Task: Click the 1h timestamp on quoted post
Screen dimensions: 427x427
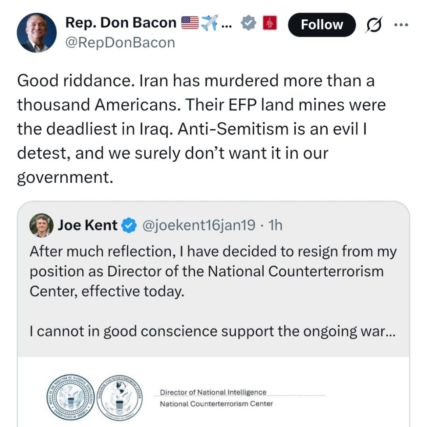Action: [x=275, y=225]
